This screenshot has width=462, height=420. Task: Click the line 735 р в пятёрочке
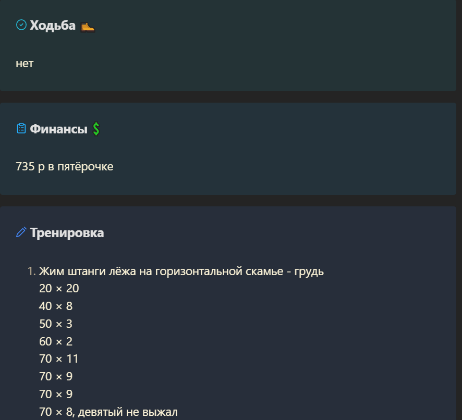[65, 167]
